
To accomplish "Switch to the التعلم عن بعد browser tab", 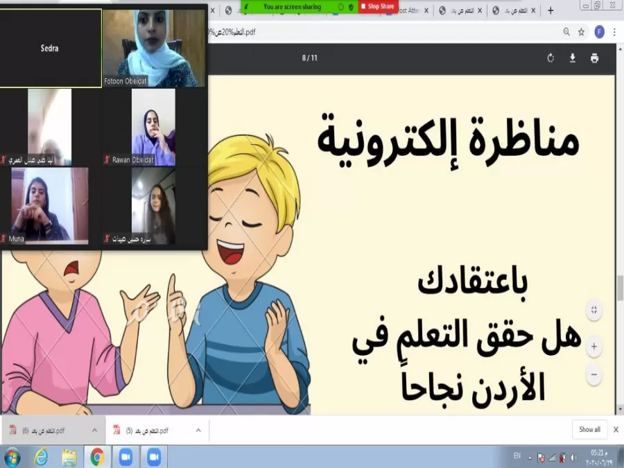I will (x=461, y=10).
